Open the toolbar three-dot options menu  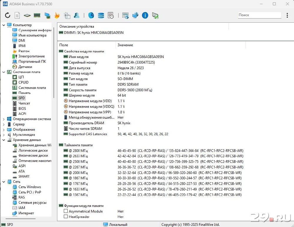[287, 15]
